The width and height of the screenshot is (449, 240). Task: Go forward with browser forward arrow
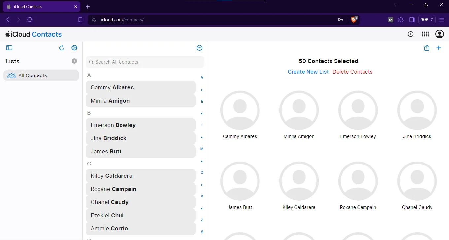point(19,20)
